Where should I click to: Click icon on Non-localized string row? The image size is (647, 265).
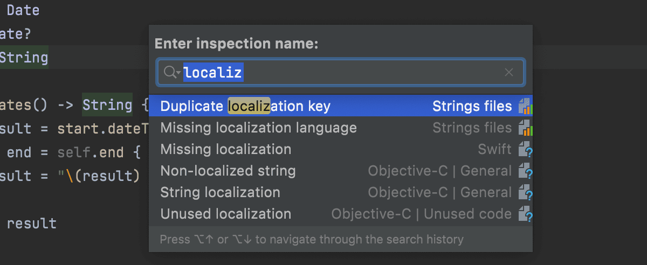pyautogui.click(x=525, y=171)
